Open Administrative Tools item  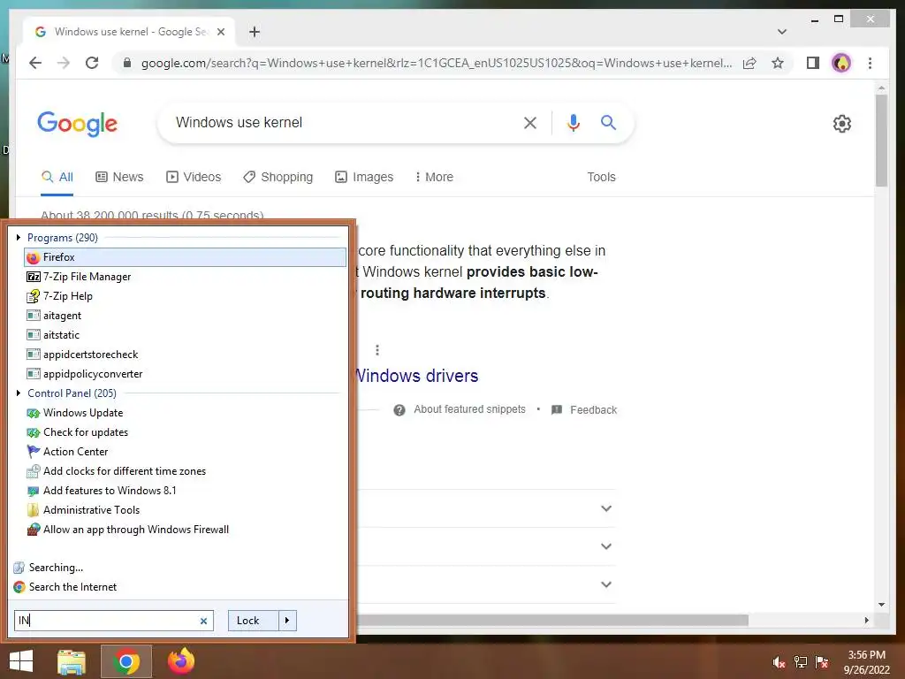click(x=185, y=510)
